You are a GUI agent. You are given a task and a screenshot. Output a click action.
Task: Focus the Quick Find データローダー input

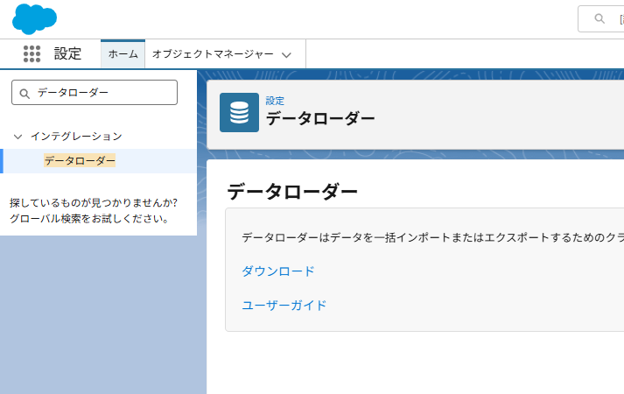pyautogui.click(x=95, y=92)
